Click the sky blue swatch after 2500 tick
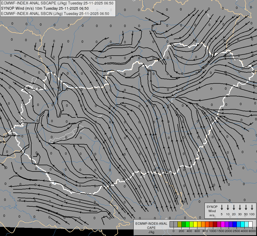Screen dimensions: 257x236 pos(239,224)
